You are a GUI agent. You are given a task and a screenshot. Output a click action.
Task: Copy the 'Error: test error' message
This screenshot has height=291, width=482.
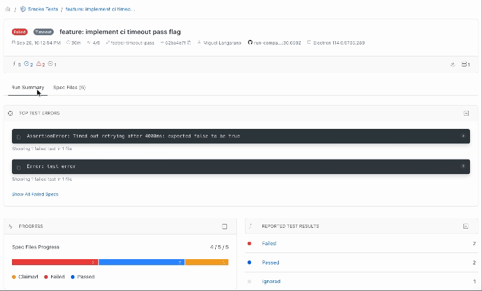tap(19, 167)
